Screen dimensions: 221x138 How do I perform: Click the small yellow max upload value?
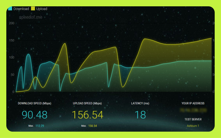[x=93, y=126]
